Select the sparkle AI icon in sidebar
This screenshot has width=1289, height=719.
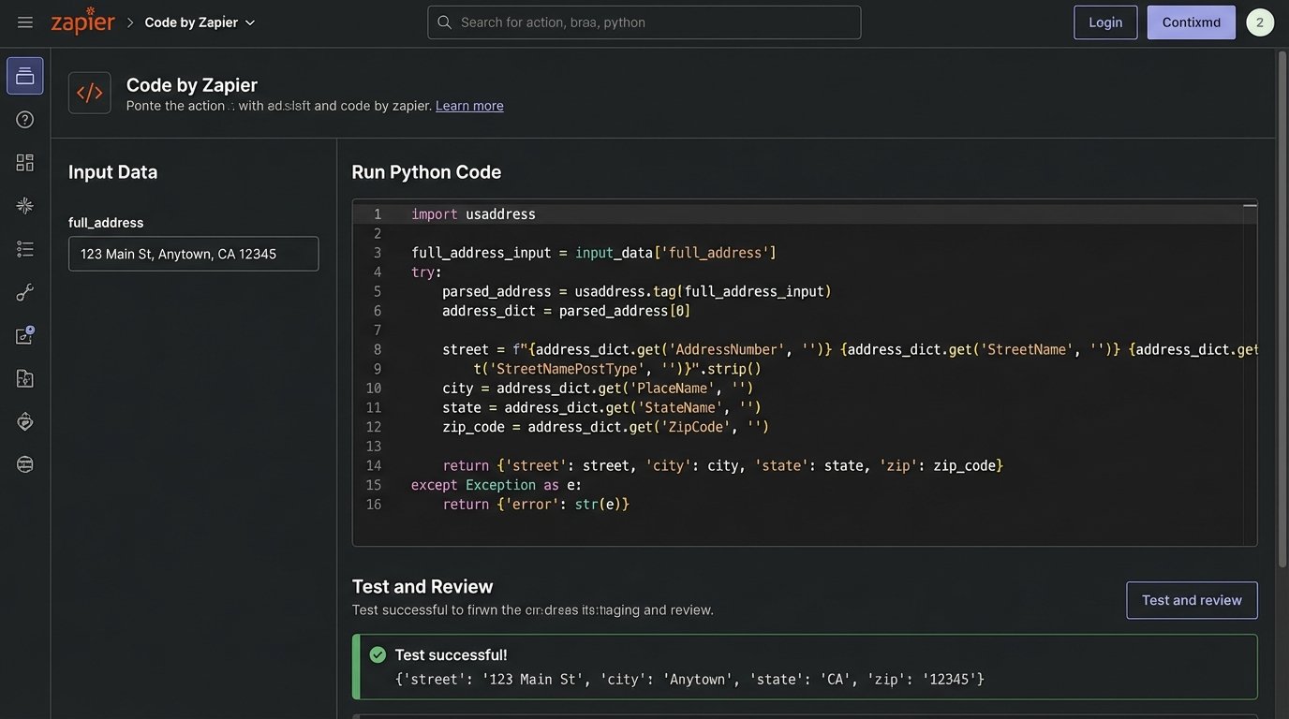point(24,204)
